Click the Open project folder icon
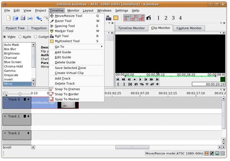Image resolution: width=230 pixels, height=161 pixels. coord(15,18)
